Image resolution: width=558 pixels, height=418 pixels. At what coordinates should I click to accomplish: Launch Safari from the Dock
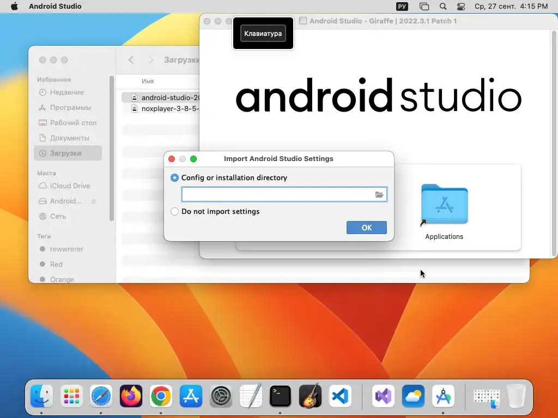click(101, 396)
